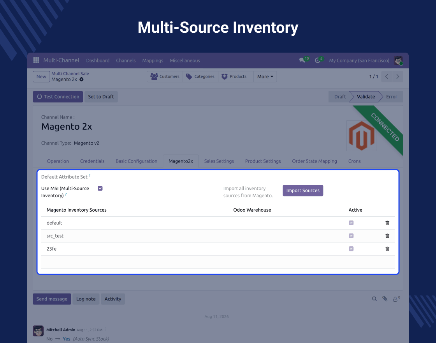Click the paperclip attachments icon
Image resolution: width=436 pixels, height=343 pixels.
[385, 299]
